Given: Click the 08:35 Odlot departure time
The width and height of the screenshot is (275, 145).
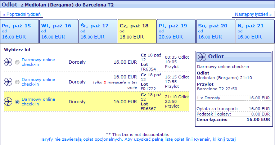Looking at the screenshot, I should 177,57.
